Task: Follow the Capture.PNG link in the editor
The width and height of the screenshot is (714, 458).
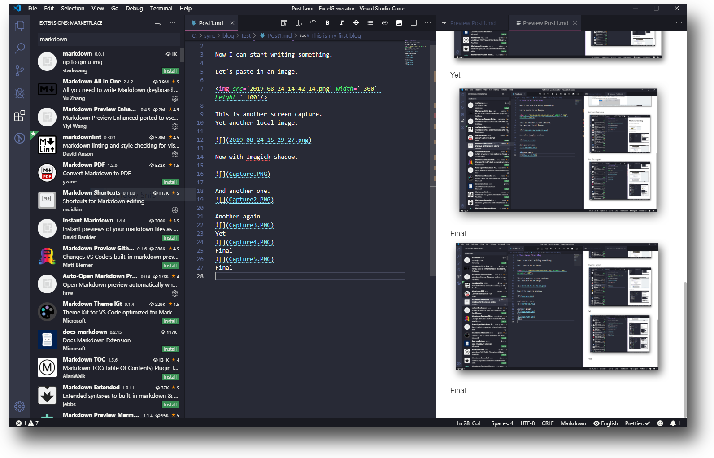Action: [x=249, y=174]
